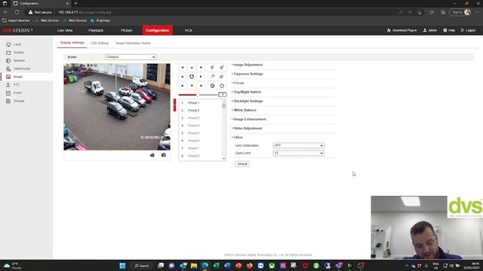Viewport: 483px width, 271px height.
Task: Open the Windows Start menu
Action: coord(122,266)
